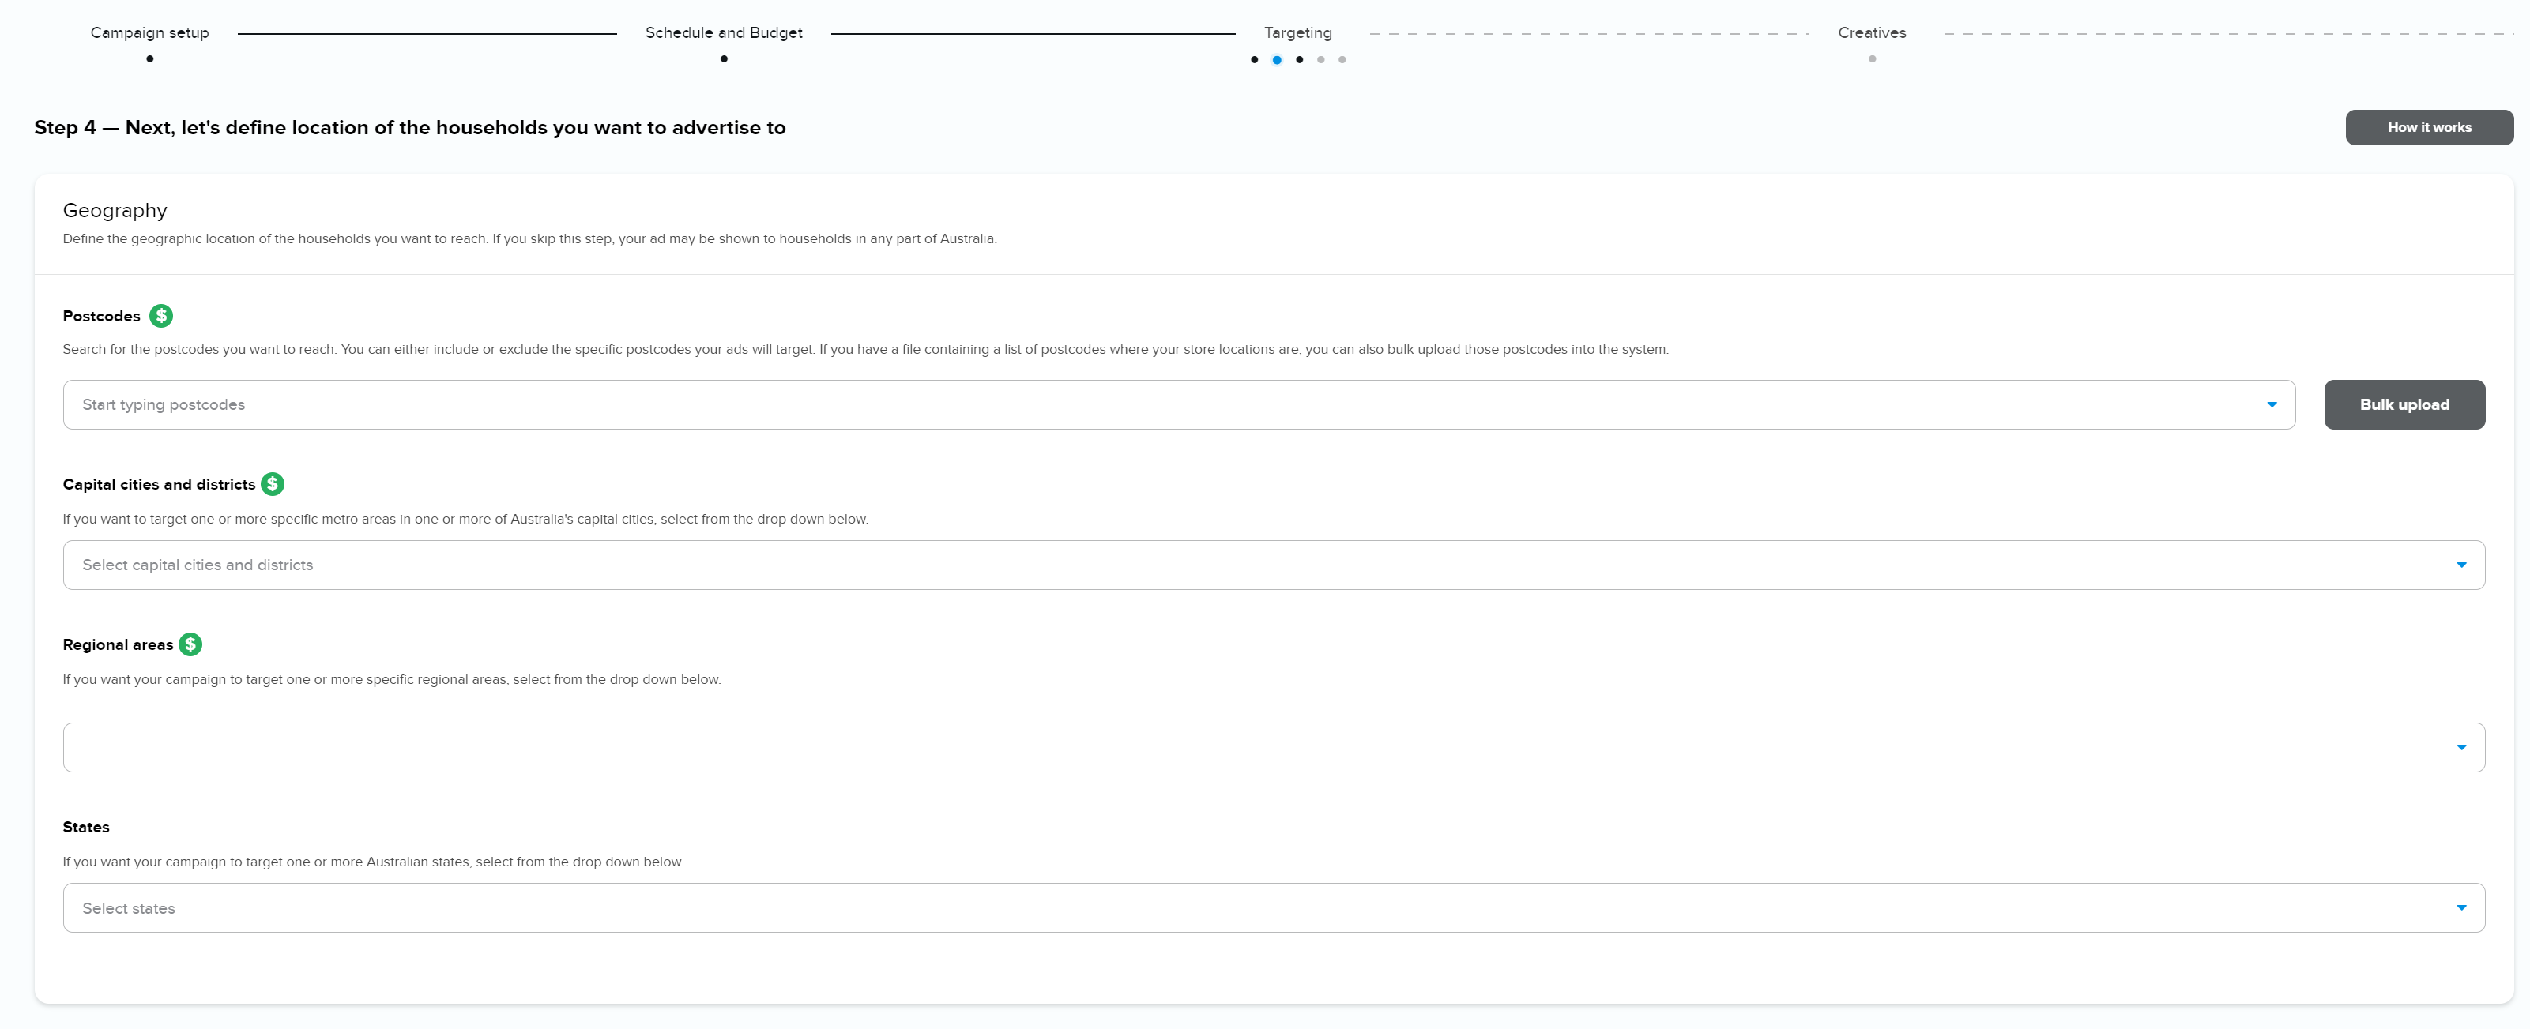Click the Select capital cities and districts field
The width and height of the screenshot is (2530, 1029).
click(x=1274, y=565)
